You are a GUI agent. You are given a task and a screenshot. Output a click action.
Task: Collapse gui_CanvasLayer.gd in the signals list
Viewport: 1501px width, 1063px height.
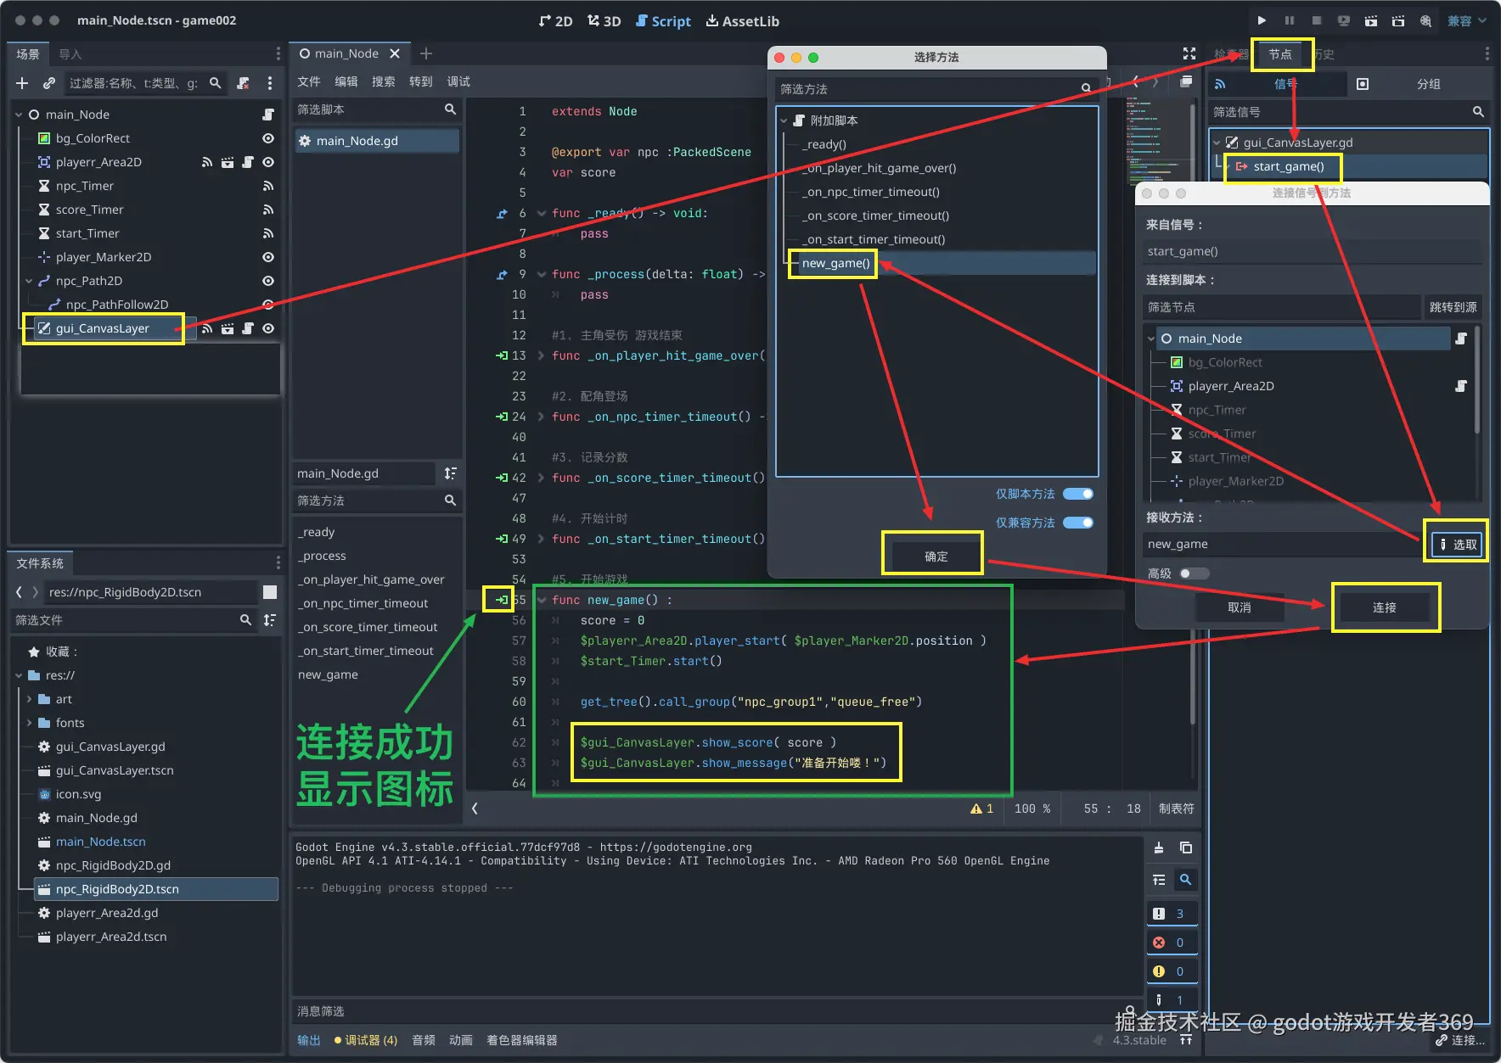[x=1217, y=143]
